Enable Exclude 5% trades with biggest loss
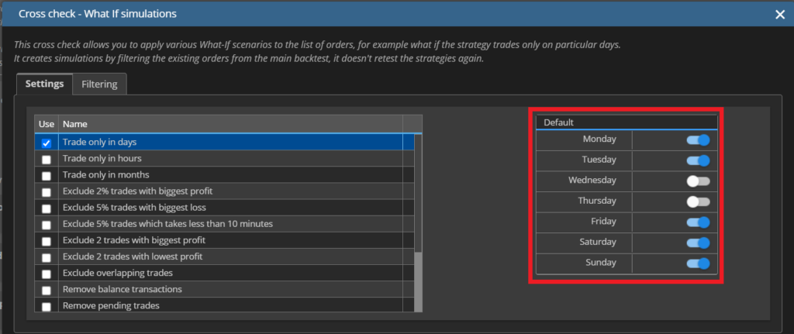The height and width of the screenshot is (334, 794). pyautogui.click(x=47, y=208)
